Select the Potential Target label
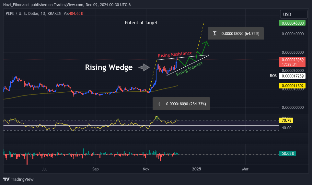312x185 pixels. click(x=141, y=23)
